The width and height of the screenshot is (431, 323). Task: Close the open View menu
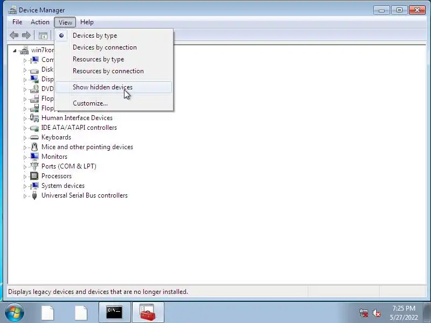[65, 22]
